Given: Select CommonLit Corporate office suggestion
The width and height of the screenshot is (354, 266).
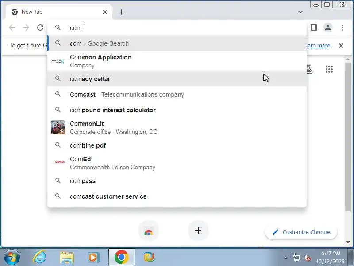Looking at the screenshot, I should pos(177,128).
